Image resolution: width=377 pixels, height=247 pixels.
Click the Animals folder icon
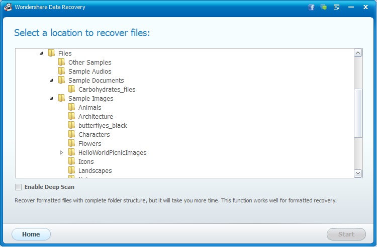pyautogui.click(x=72, y=107)
